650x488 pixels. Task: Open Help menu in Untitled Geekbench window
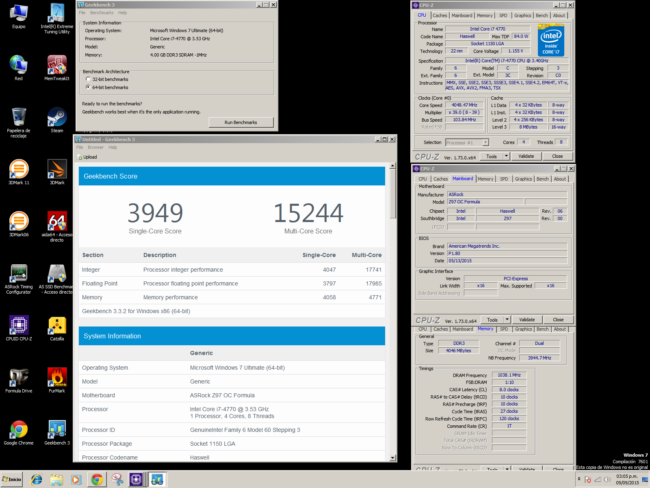click(113, 148)
